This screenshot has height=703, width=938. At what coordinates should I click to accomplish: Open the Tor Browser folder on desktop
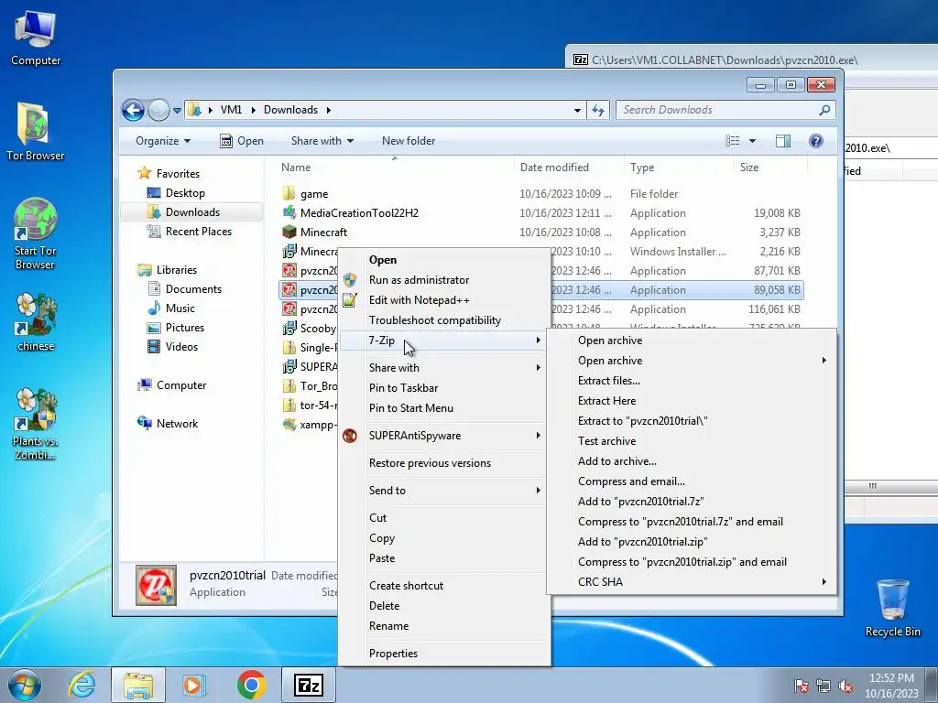coord(36,132)
